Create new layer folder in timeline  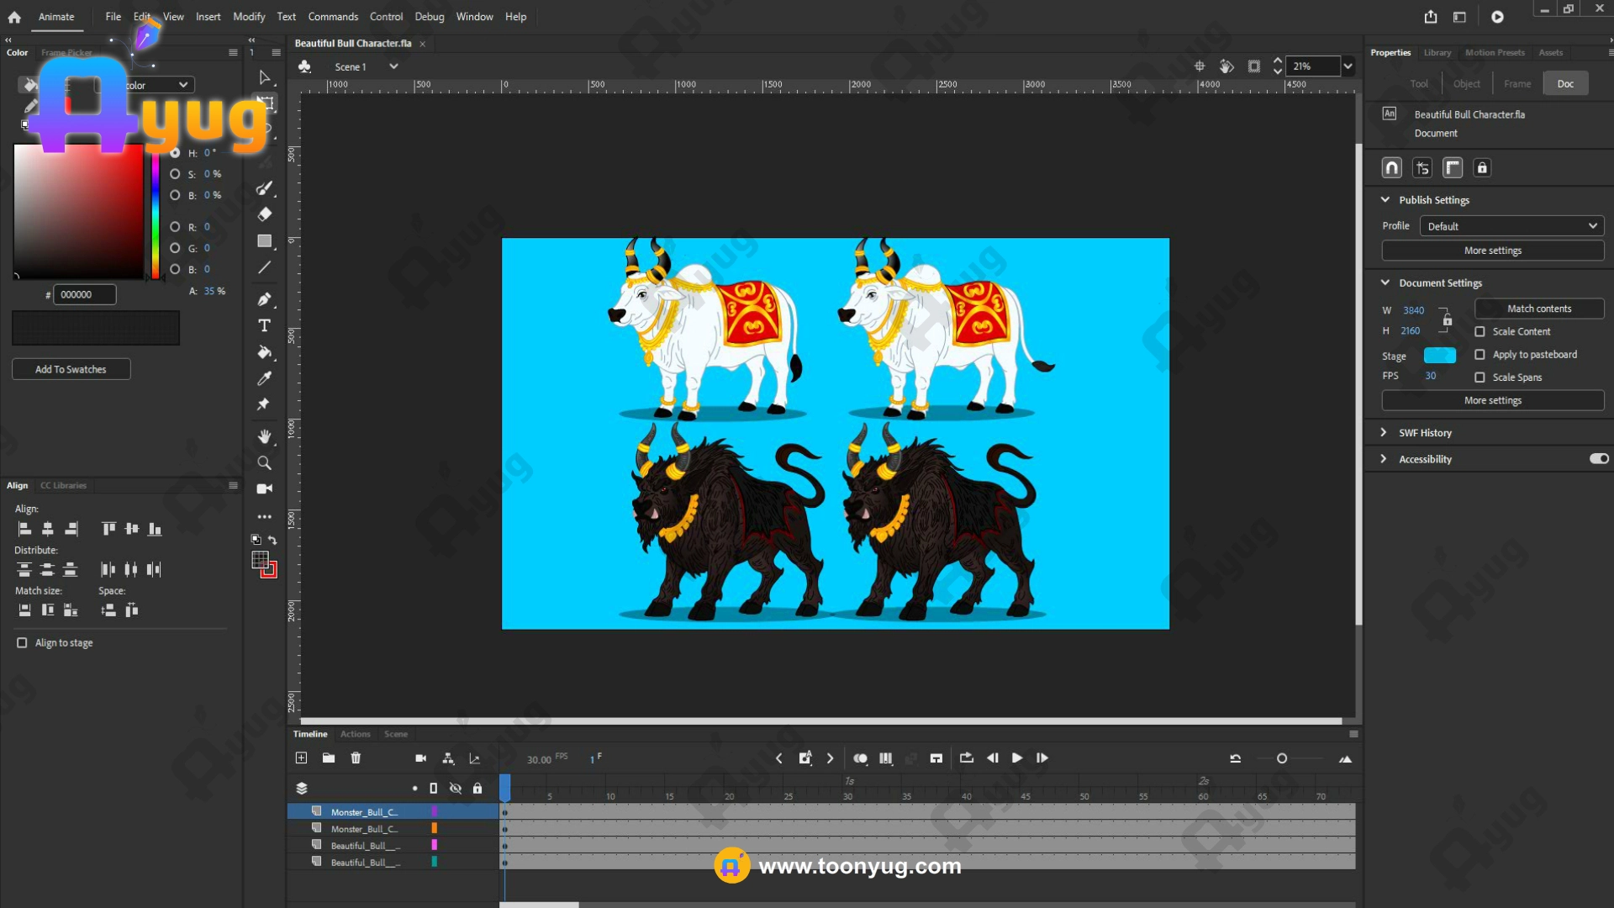click(329, 758)
